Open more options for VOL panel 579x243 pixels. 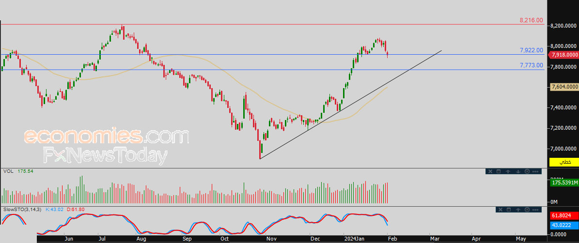(x=536, y=171)
